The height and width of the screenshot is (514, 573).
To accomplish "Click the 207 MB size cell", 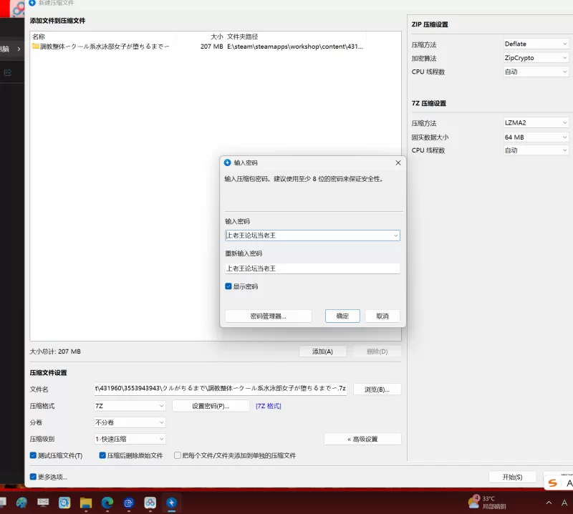I will [x=211, y=47].
